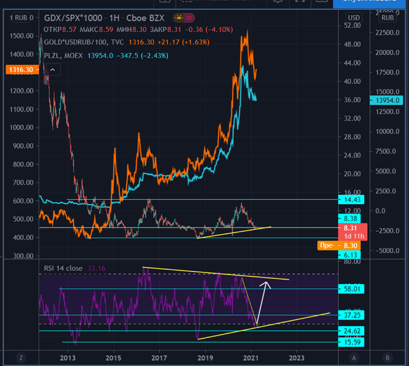Click the blue button at top right

pyautogui.click(x=371, y=4)
